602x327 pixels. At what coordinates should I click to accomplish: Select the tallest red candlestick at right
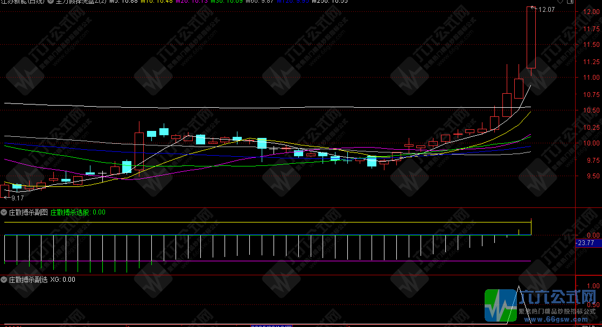coord(530,38)
